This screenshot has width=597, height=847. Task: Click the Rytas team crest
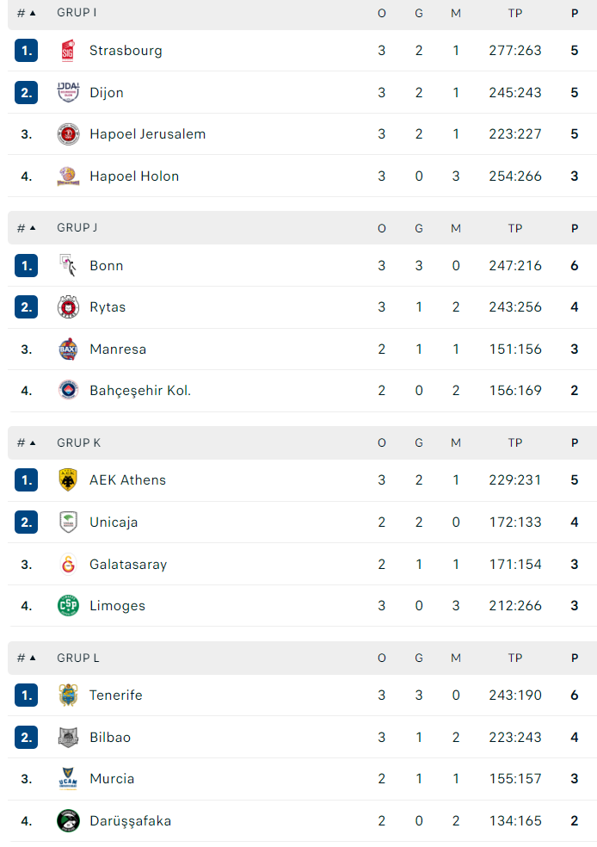pos(68,306)
